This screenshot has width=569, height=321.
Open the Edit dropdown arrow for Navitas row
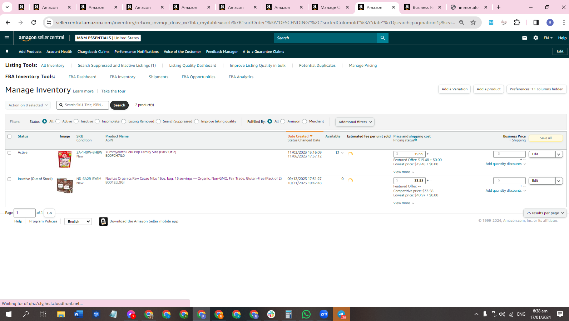(x=559, y=181)
